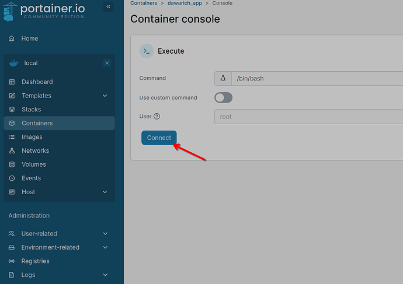Follow the dawarich_app breadcrumb link
The height and width of the screenshot is (284, 403).
pos(185,3)
